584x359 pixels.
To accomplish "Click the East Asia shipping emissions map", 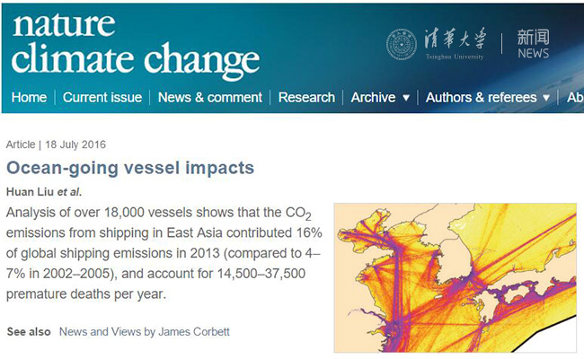I will 455,276.
